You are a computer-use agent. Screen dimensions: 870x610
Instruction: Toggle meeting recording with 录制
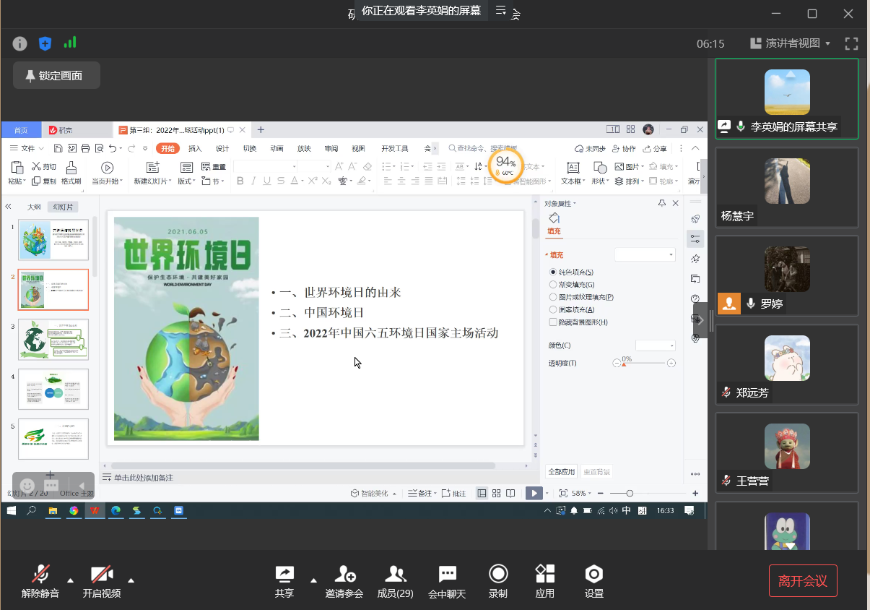(498, 581)
